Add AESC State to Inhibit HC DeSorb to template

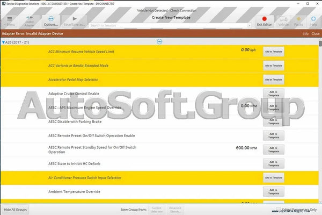tap(274, 163)
